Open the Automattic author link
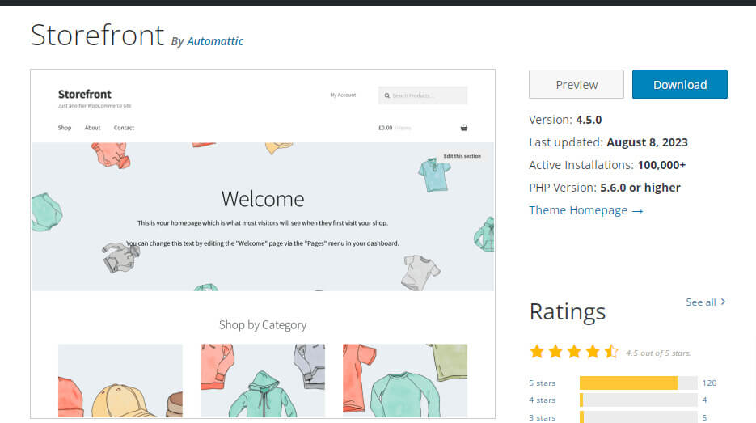Viewport: 756px width, 423px height. [215, 41]
